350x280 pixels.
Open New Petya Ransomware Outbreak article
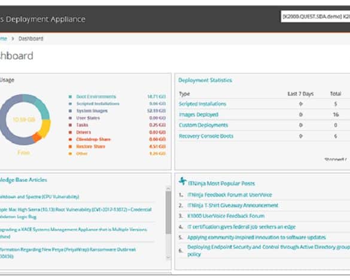coord(68,253)
